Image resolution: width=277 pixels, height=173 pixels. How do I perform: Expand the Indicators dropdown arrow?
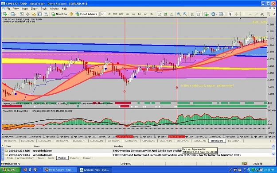pyautogui.click(x=209, y=14)
